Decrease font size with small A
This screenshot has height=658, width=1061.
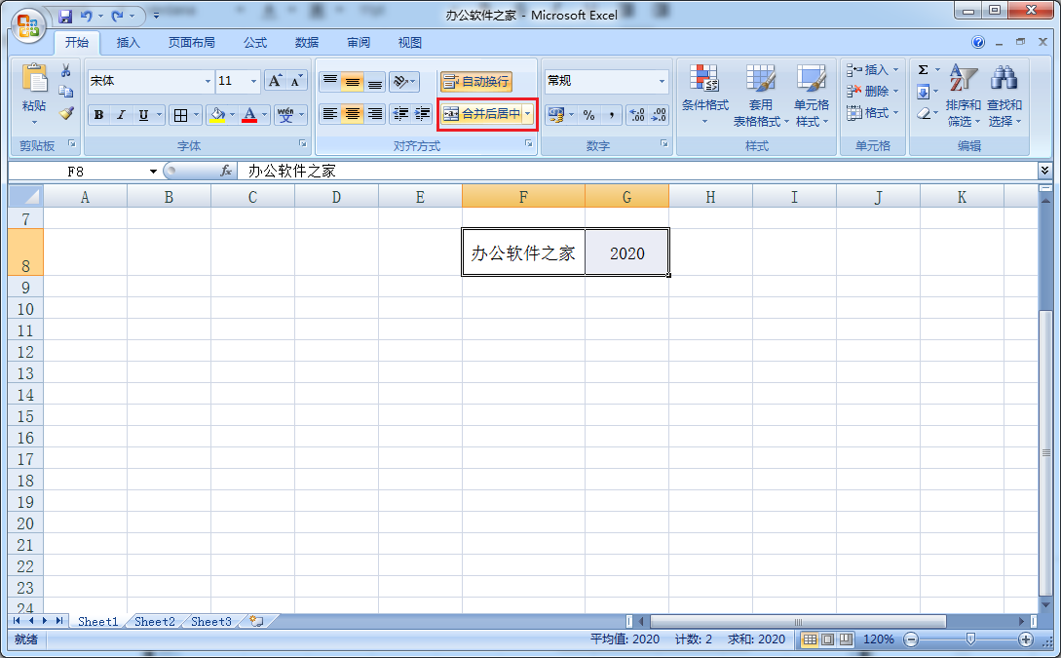(296, 81)
